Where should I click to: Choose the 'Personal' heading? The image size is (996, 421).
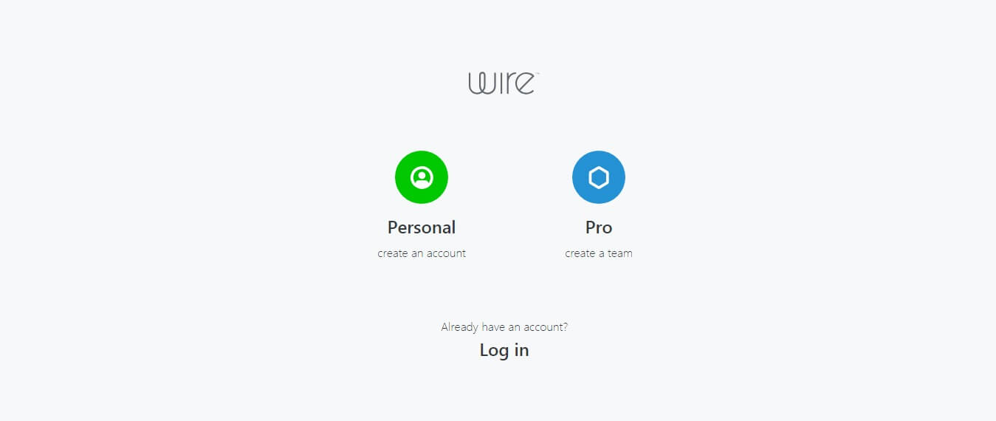click(422, 227)
